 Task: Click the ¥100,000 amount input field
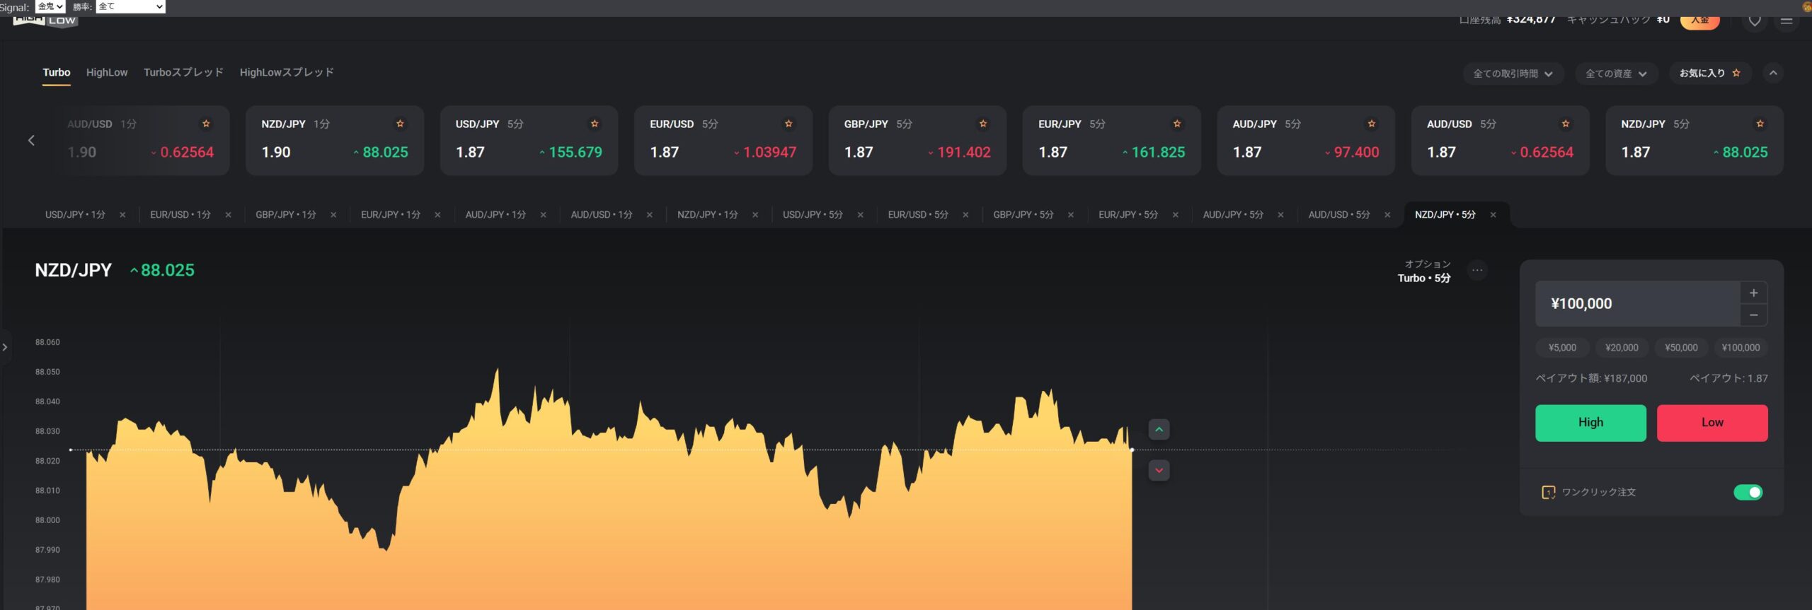click(x=1636, y=304)
